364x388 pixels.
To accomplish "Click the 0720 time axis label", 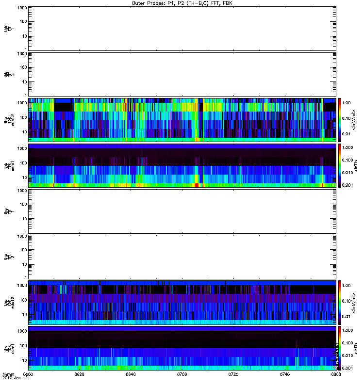I will click(x=233, y=374).
